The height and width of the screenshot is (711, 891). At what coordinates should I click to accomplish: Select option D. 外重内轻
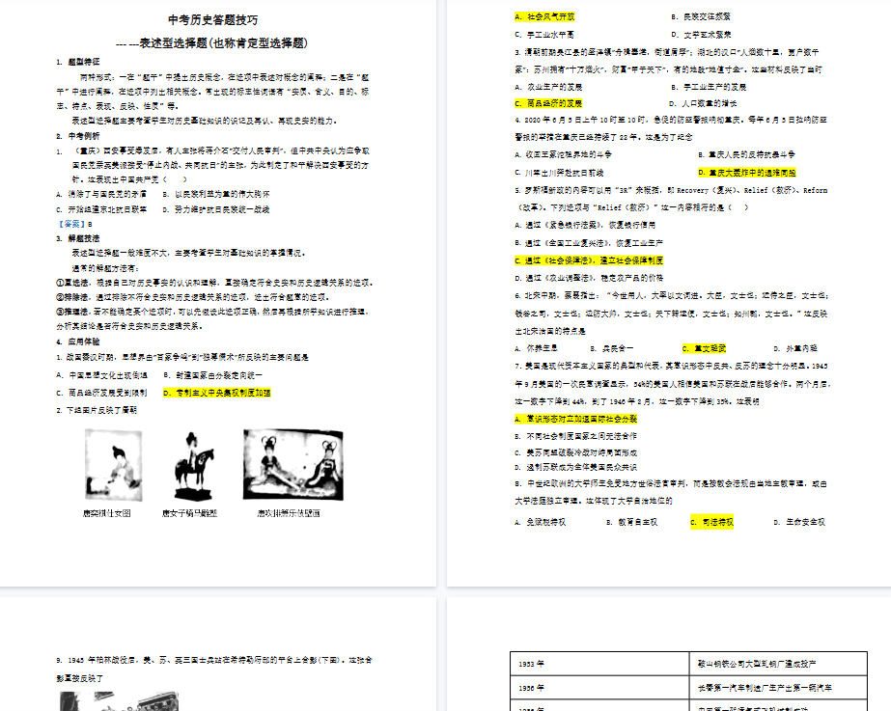point(795,348)
